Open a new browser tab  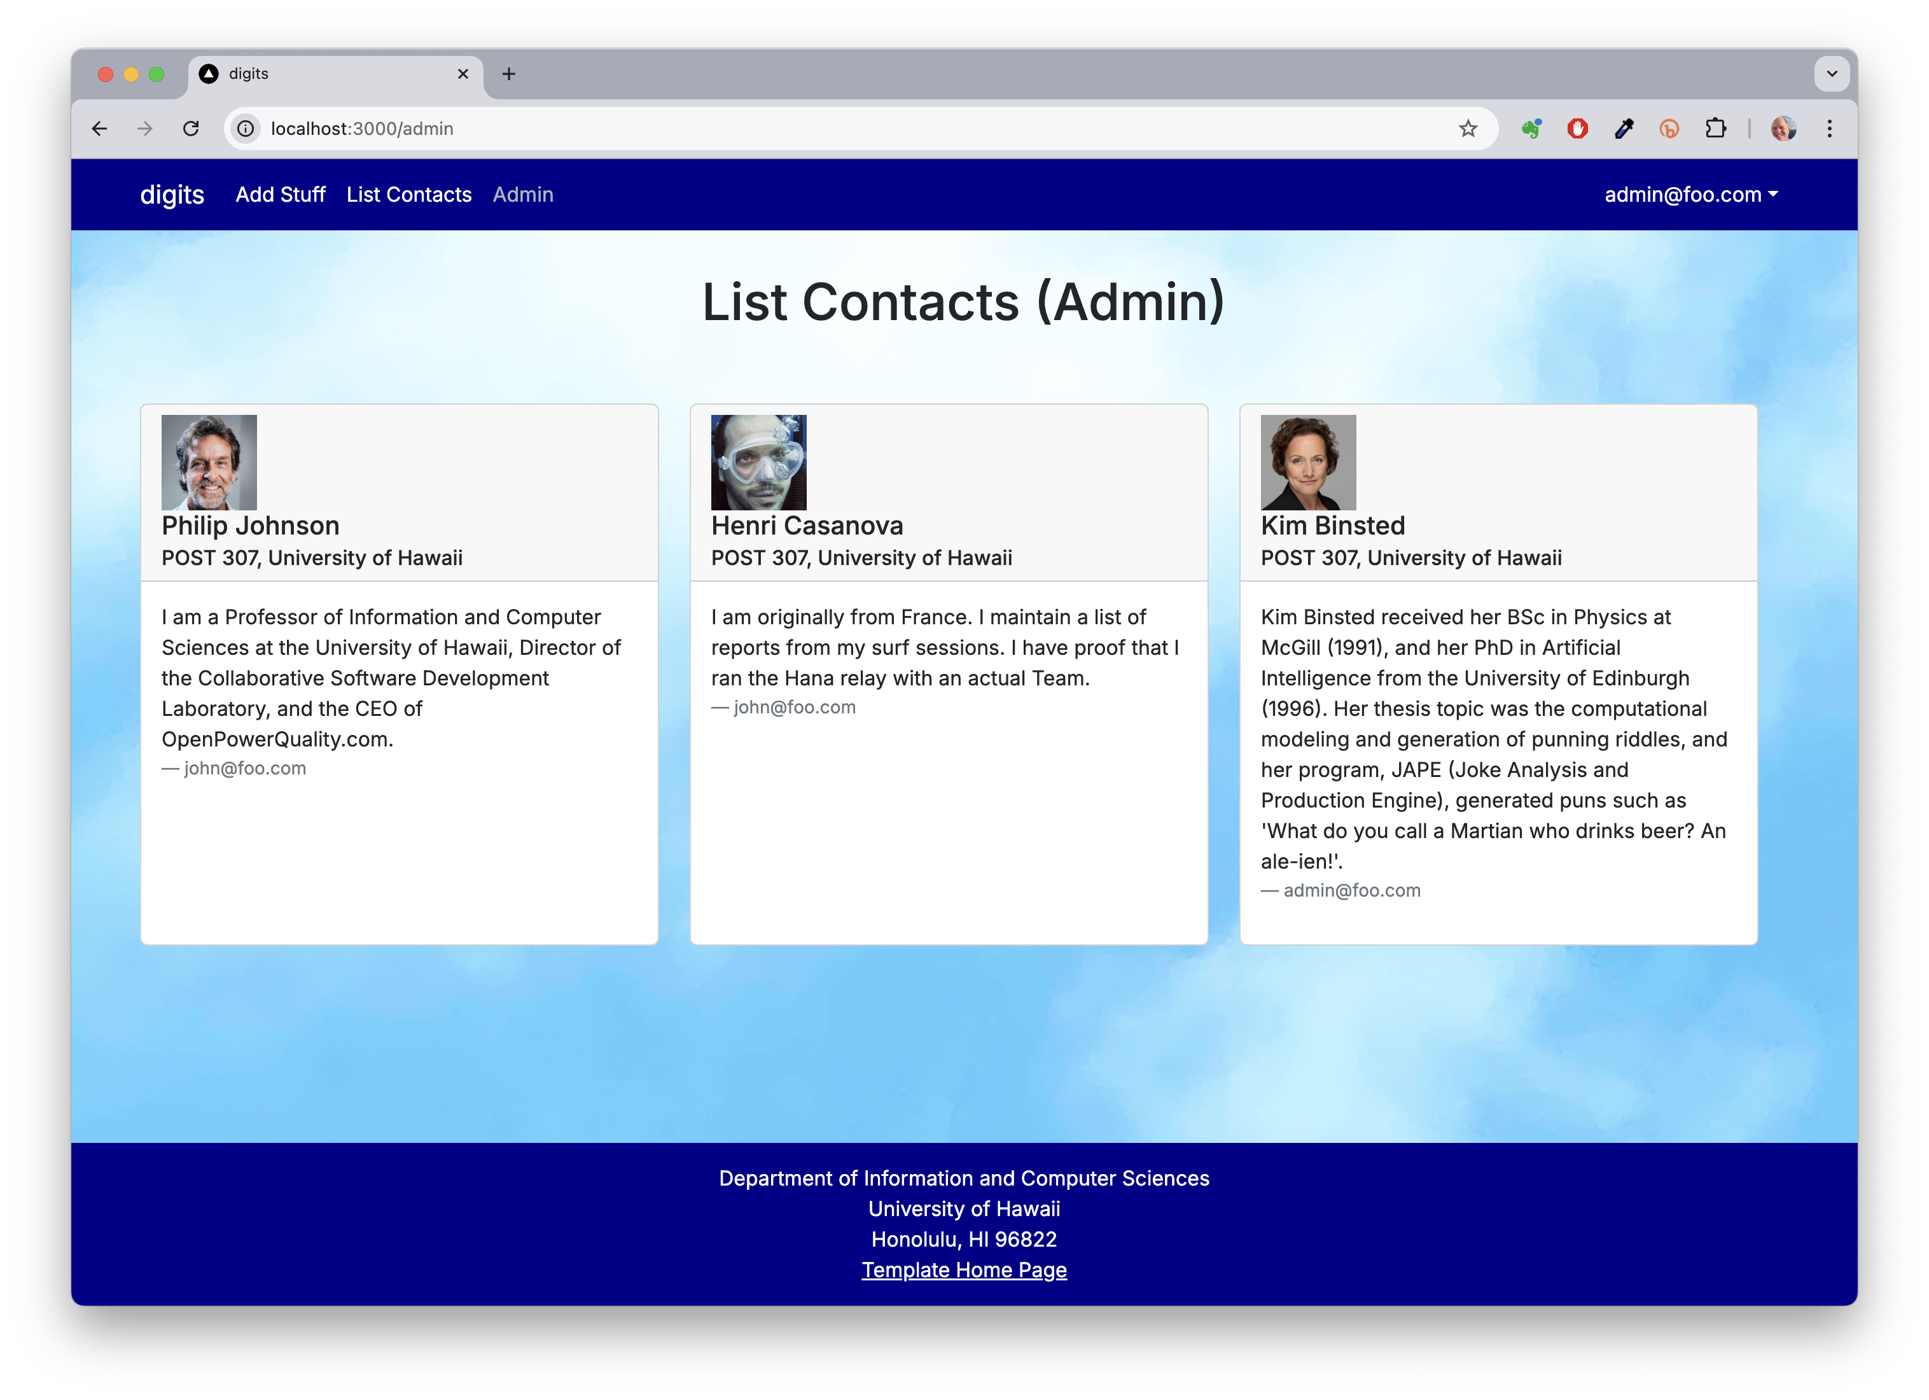(x=508, y=74)
